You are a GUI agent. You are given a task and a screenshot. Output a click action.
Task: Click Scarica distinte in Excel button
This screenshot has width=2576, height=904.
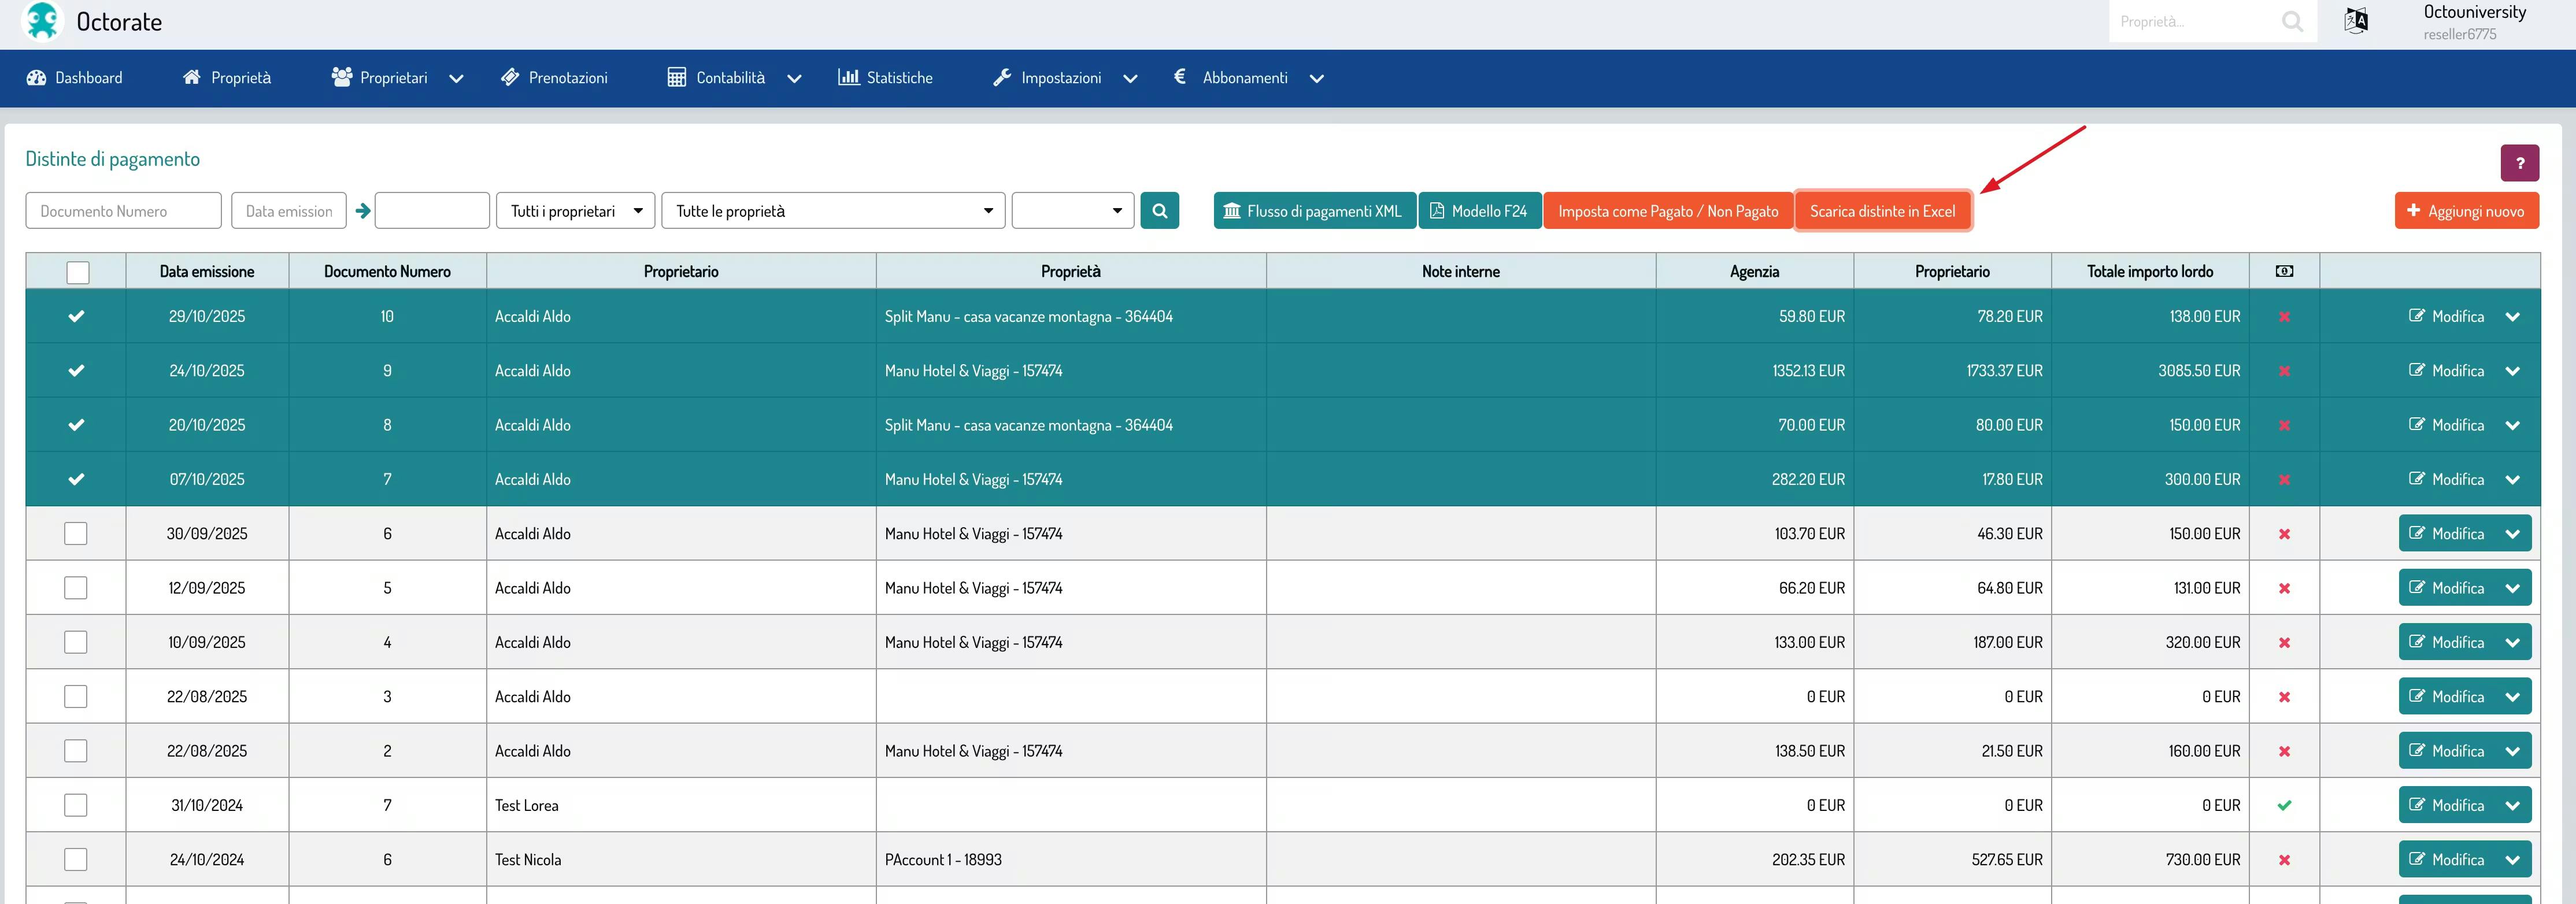pos(1882,211)
